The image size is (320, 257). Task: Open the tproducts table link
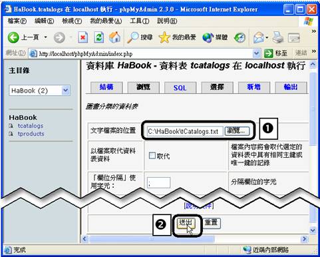pos(31,134)
